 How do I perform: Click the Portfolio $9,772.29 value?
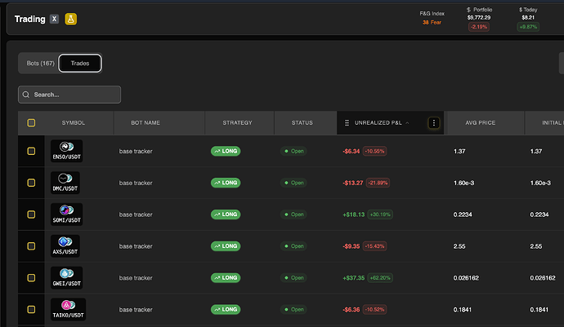tap(479, 18)
